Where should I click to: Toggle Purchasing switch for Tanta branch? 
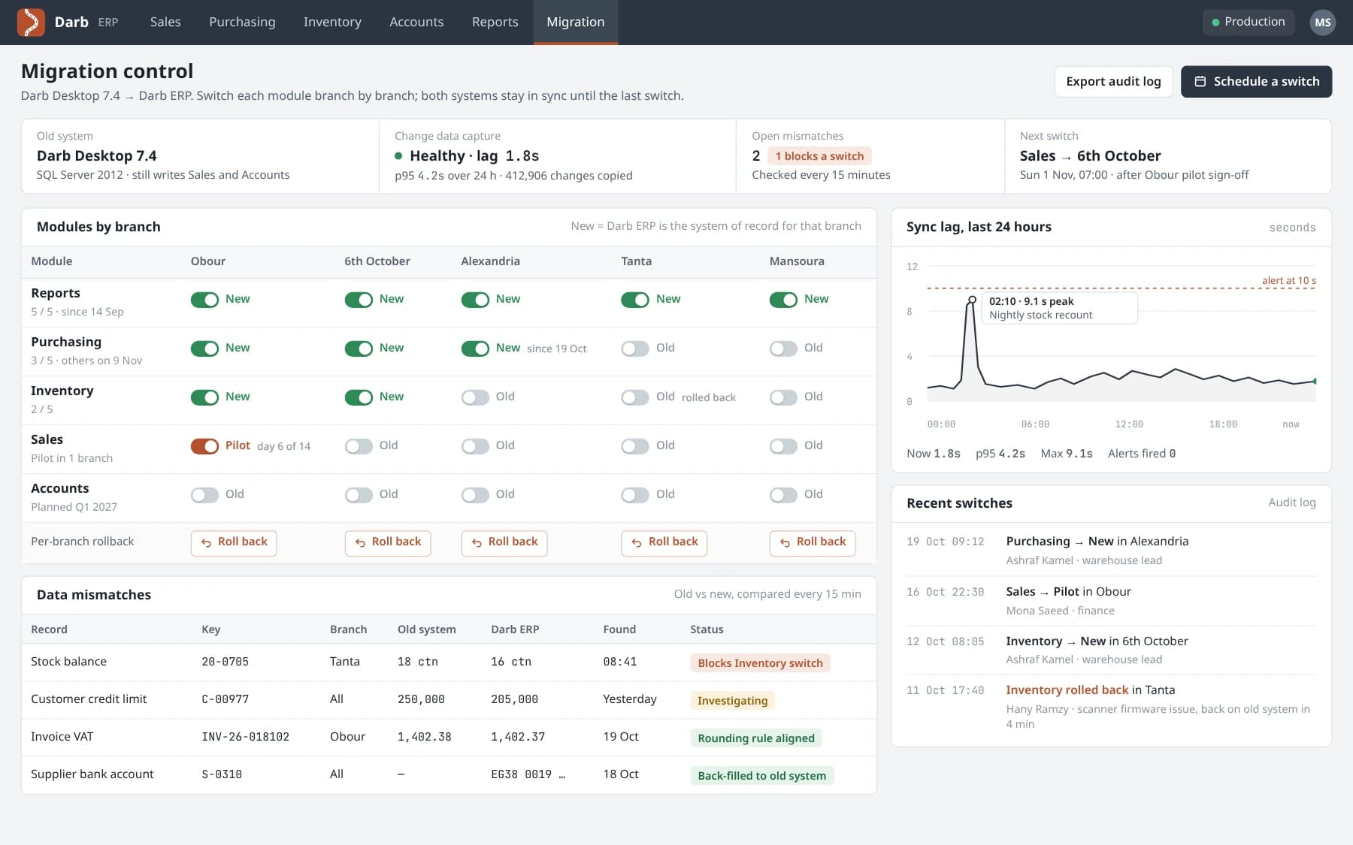pyautogui.click(x=635, y=349)
